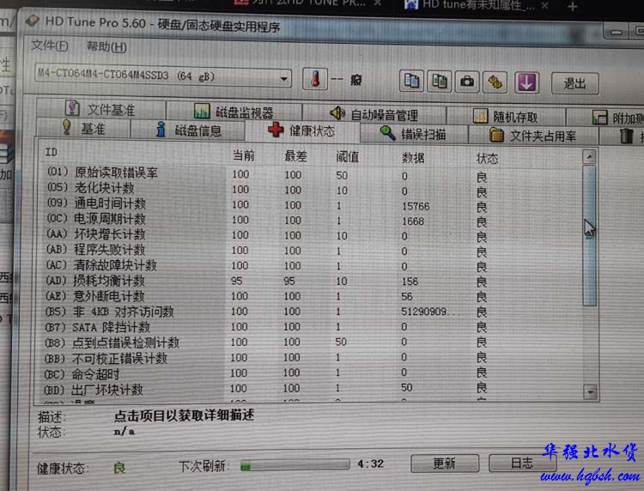Click the 阈值 column header

[x=348, y=157]
